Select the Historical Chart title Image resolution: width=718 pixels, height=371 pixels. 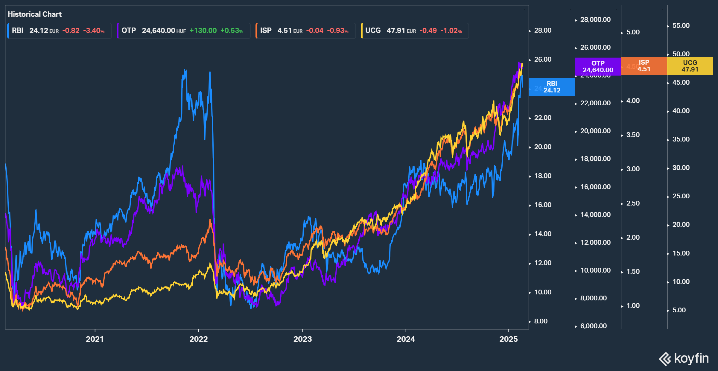(x=35, y=14)
